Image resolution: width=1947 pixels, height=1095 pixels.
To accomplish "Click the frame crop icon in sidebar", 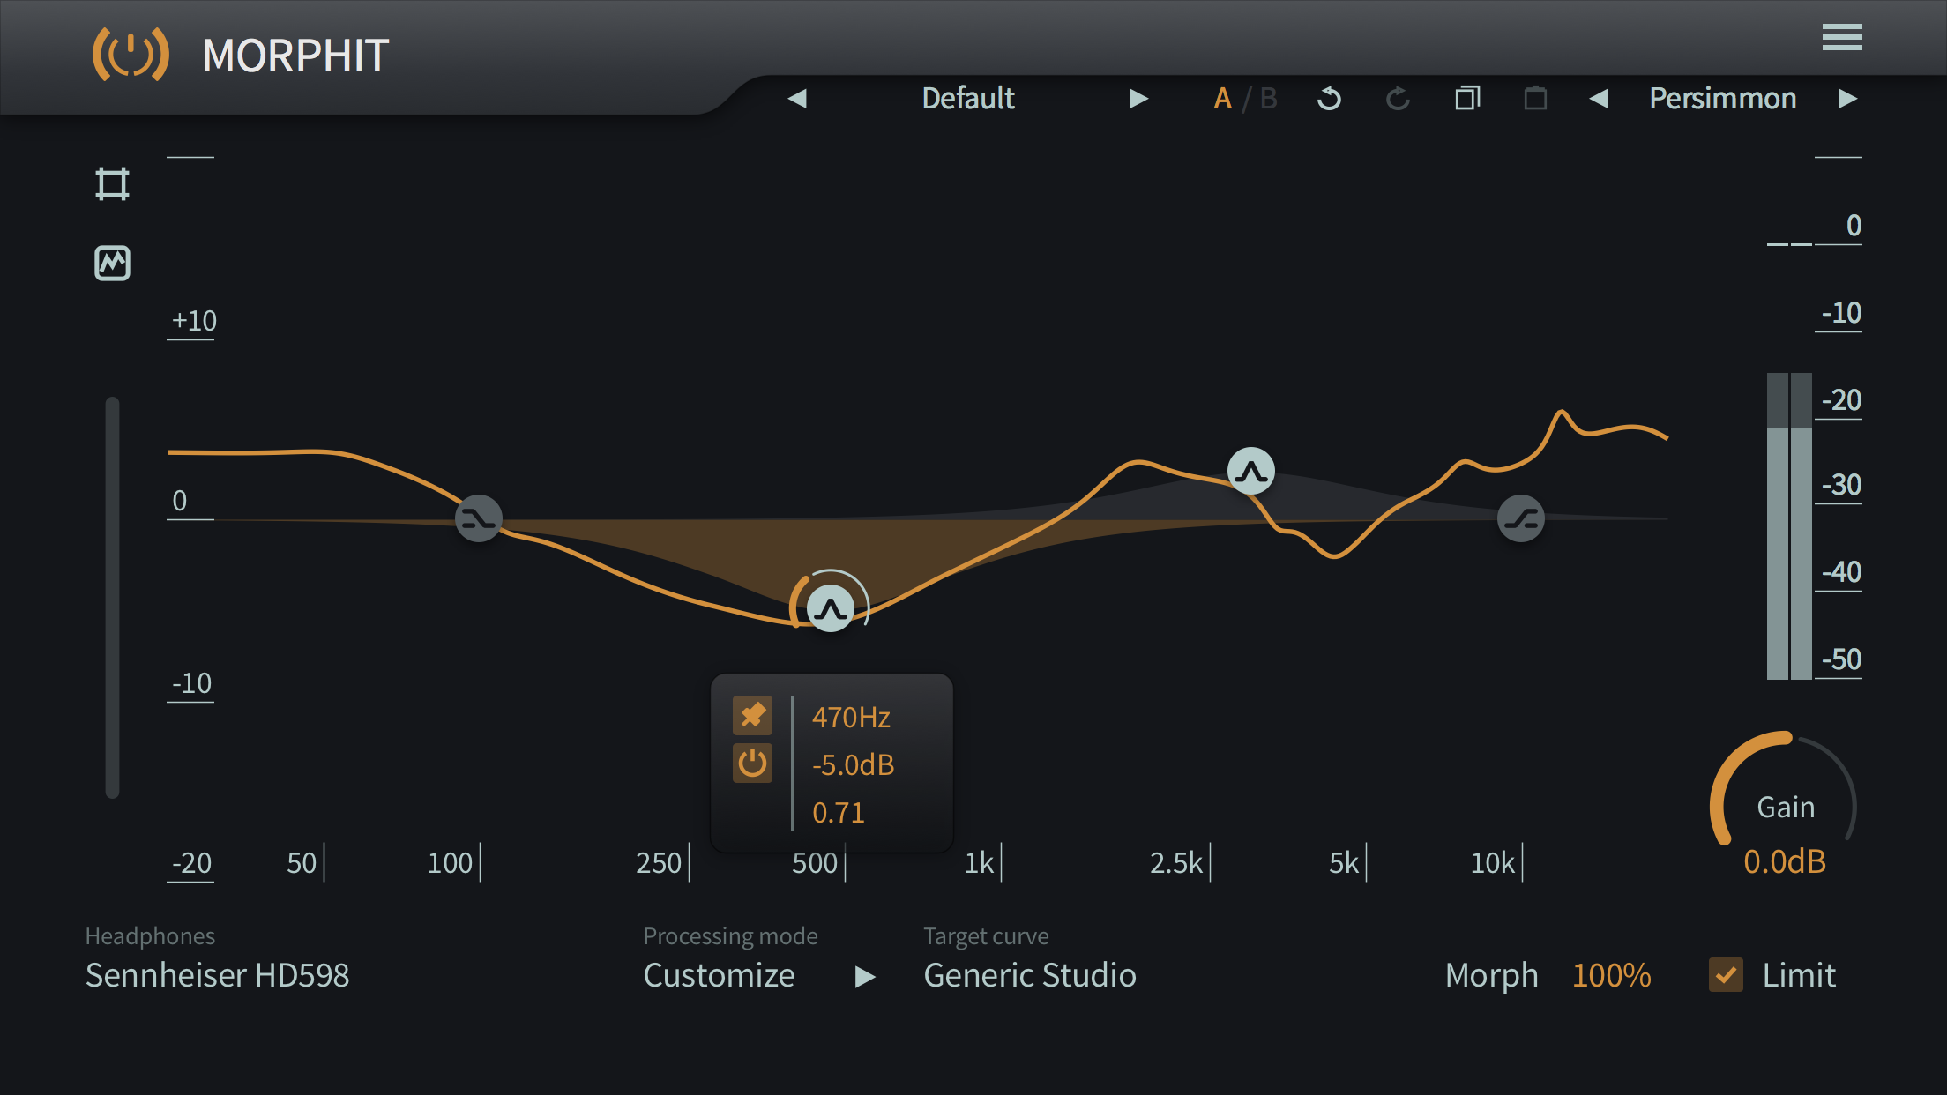I will click(112, 184).
